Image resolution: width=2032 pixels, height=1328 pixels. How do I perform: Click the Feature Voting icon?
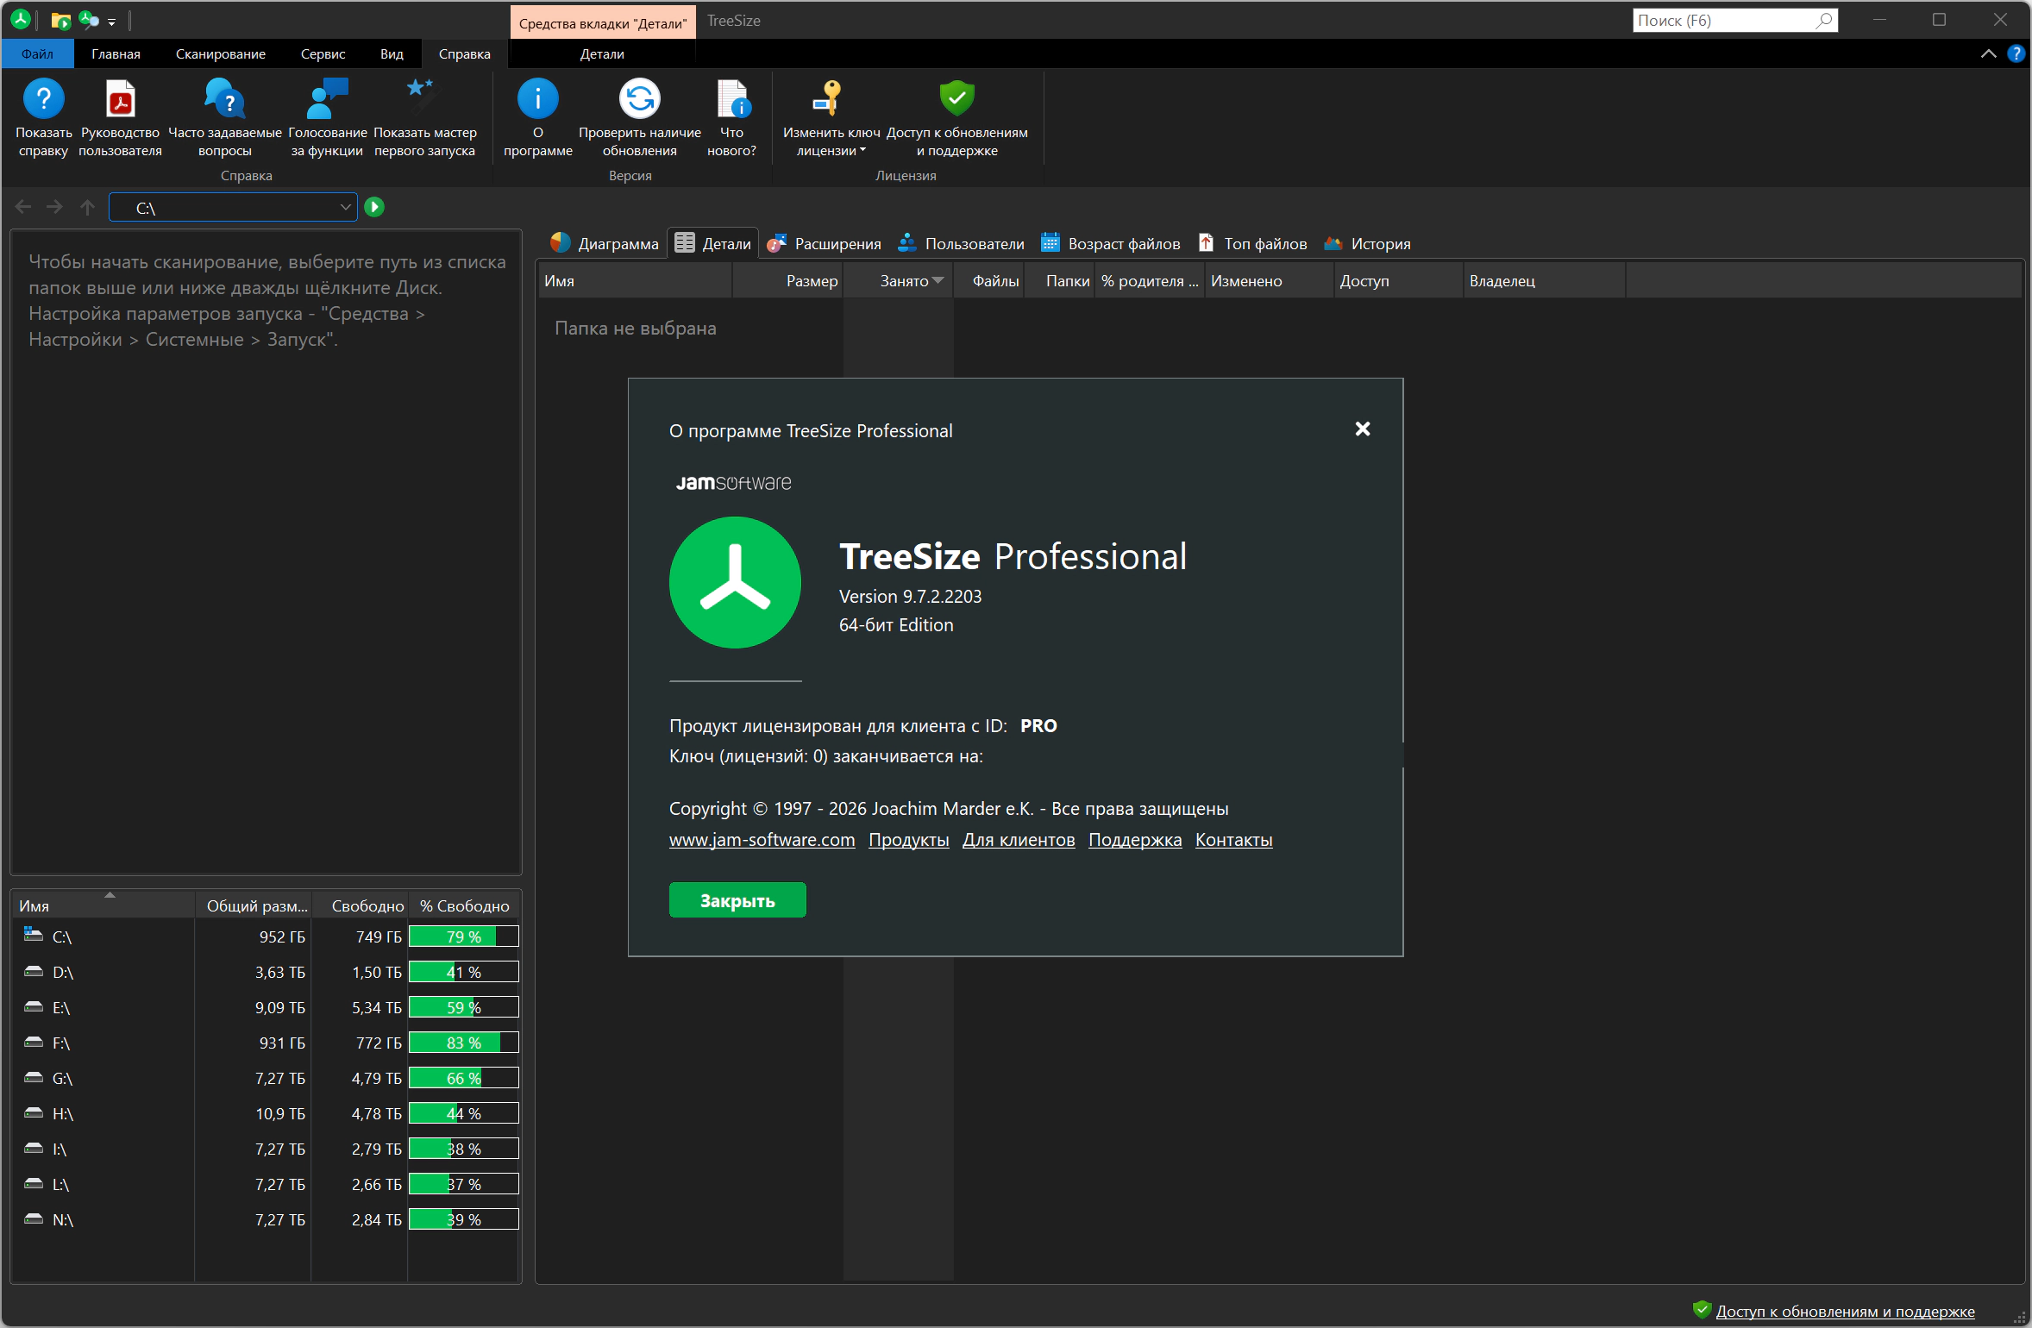pyautogui.click(x=327, y=99)
